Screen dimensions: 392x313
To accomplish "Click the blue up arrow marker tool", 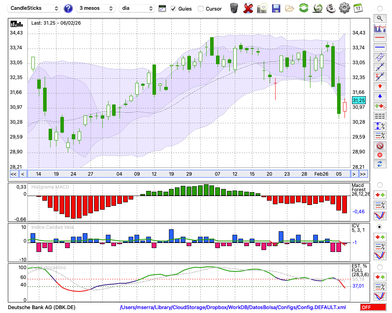I will click(x=380, y=96).
